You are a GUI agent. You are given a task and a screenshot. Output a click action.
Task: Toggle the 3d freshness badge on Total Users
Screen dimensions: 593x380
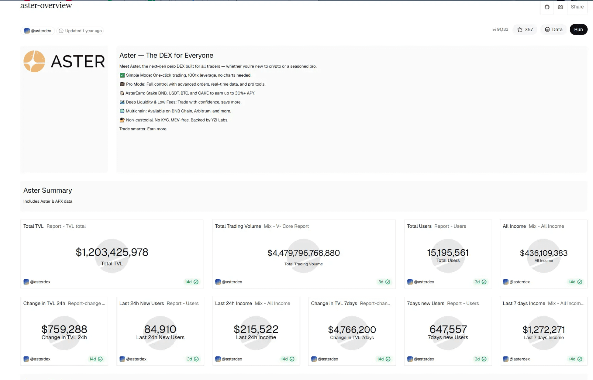click(x=480, y=282)
